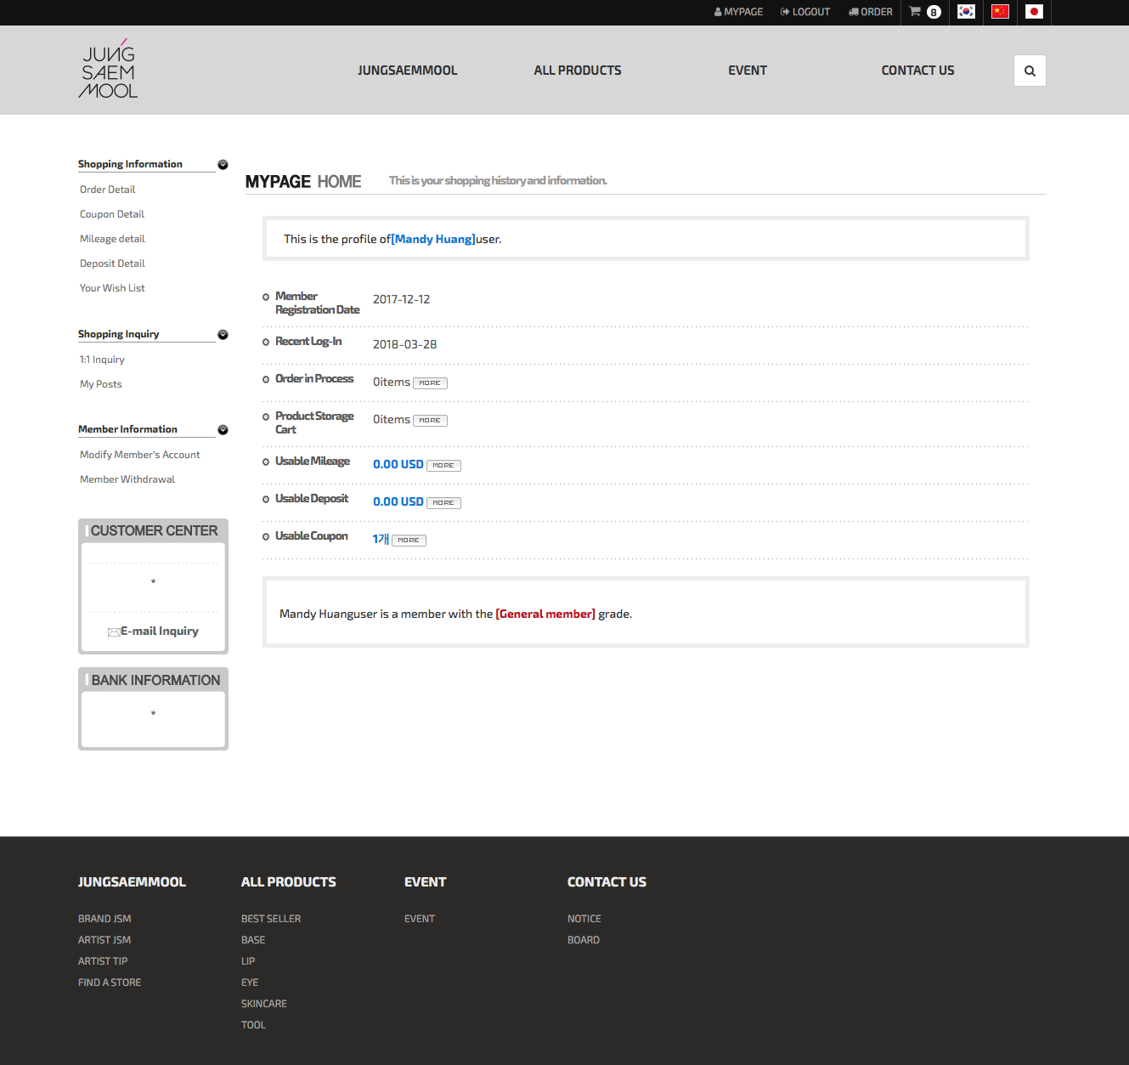Open ARTIST TIP footer link
This screenshot has width=1129, height=1065.
103,961
